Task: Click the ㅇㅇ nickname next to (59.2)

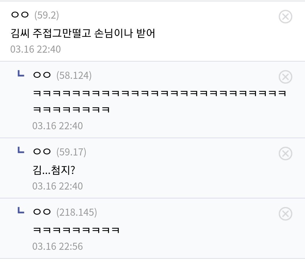Action: tap(20, 15)
